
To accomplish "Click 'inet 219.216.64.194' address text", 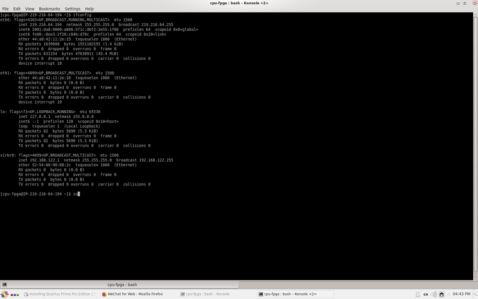I will [40, 25].
